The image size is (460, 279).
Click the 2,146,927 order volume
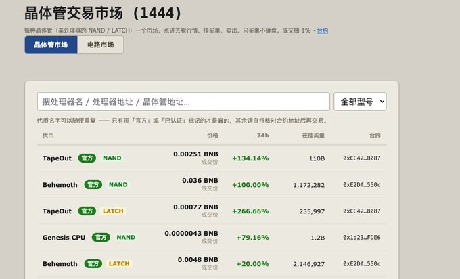(309, 264)
